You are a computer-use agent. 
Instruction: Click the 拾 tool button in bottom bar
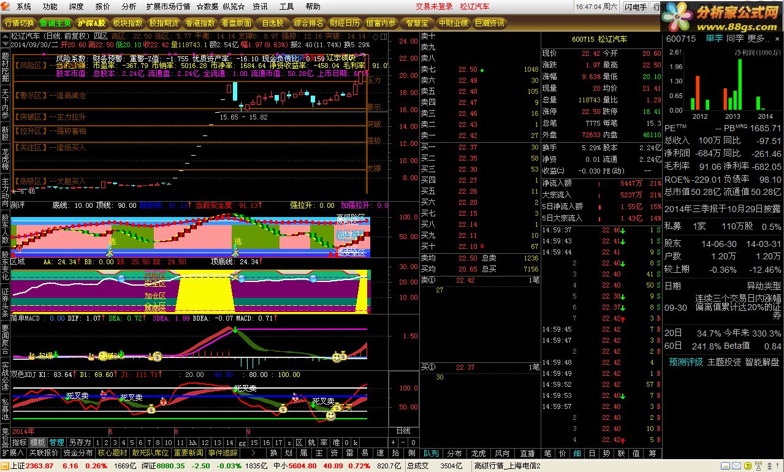coord(395,453)
